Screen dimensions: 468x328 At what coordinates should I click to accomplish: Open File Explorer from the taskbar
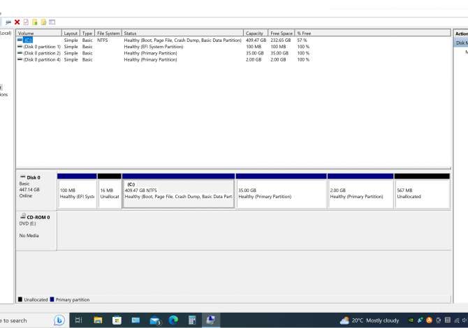click(98, 320)
